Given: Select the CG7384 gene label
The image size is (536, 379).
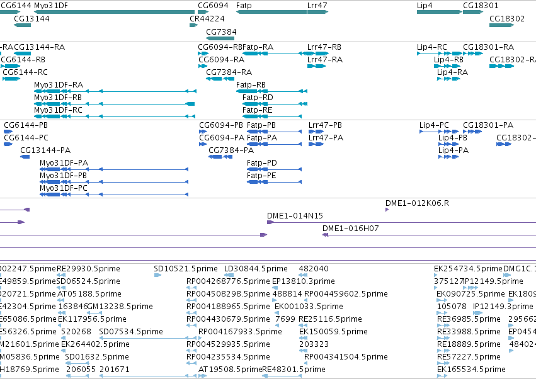Looking at the screenshot, I should coord(221,31).
